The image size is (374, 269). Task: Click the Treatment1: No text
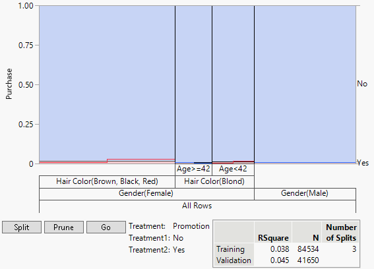pos(156,238)
